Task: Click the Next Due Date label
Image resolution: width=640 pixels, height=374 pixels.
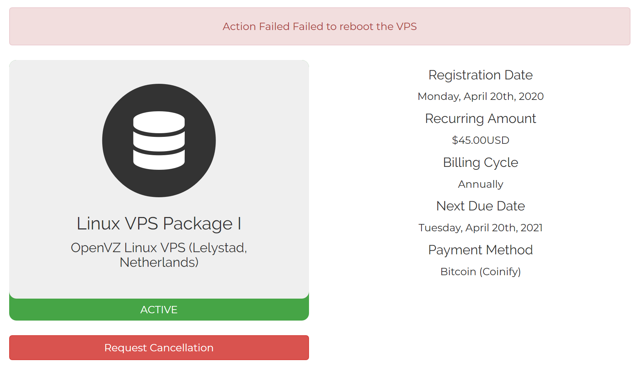Action: click(480, 206)
